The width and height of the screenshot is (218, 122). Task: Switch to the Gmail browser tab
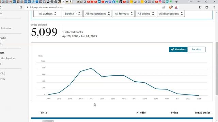[x=11, y=2]
